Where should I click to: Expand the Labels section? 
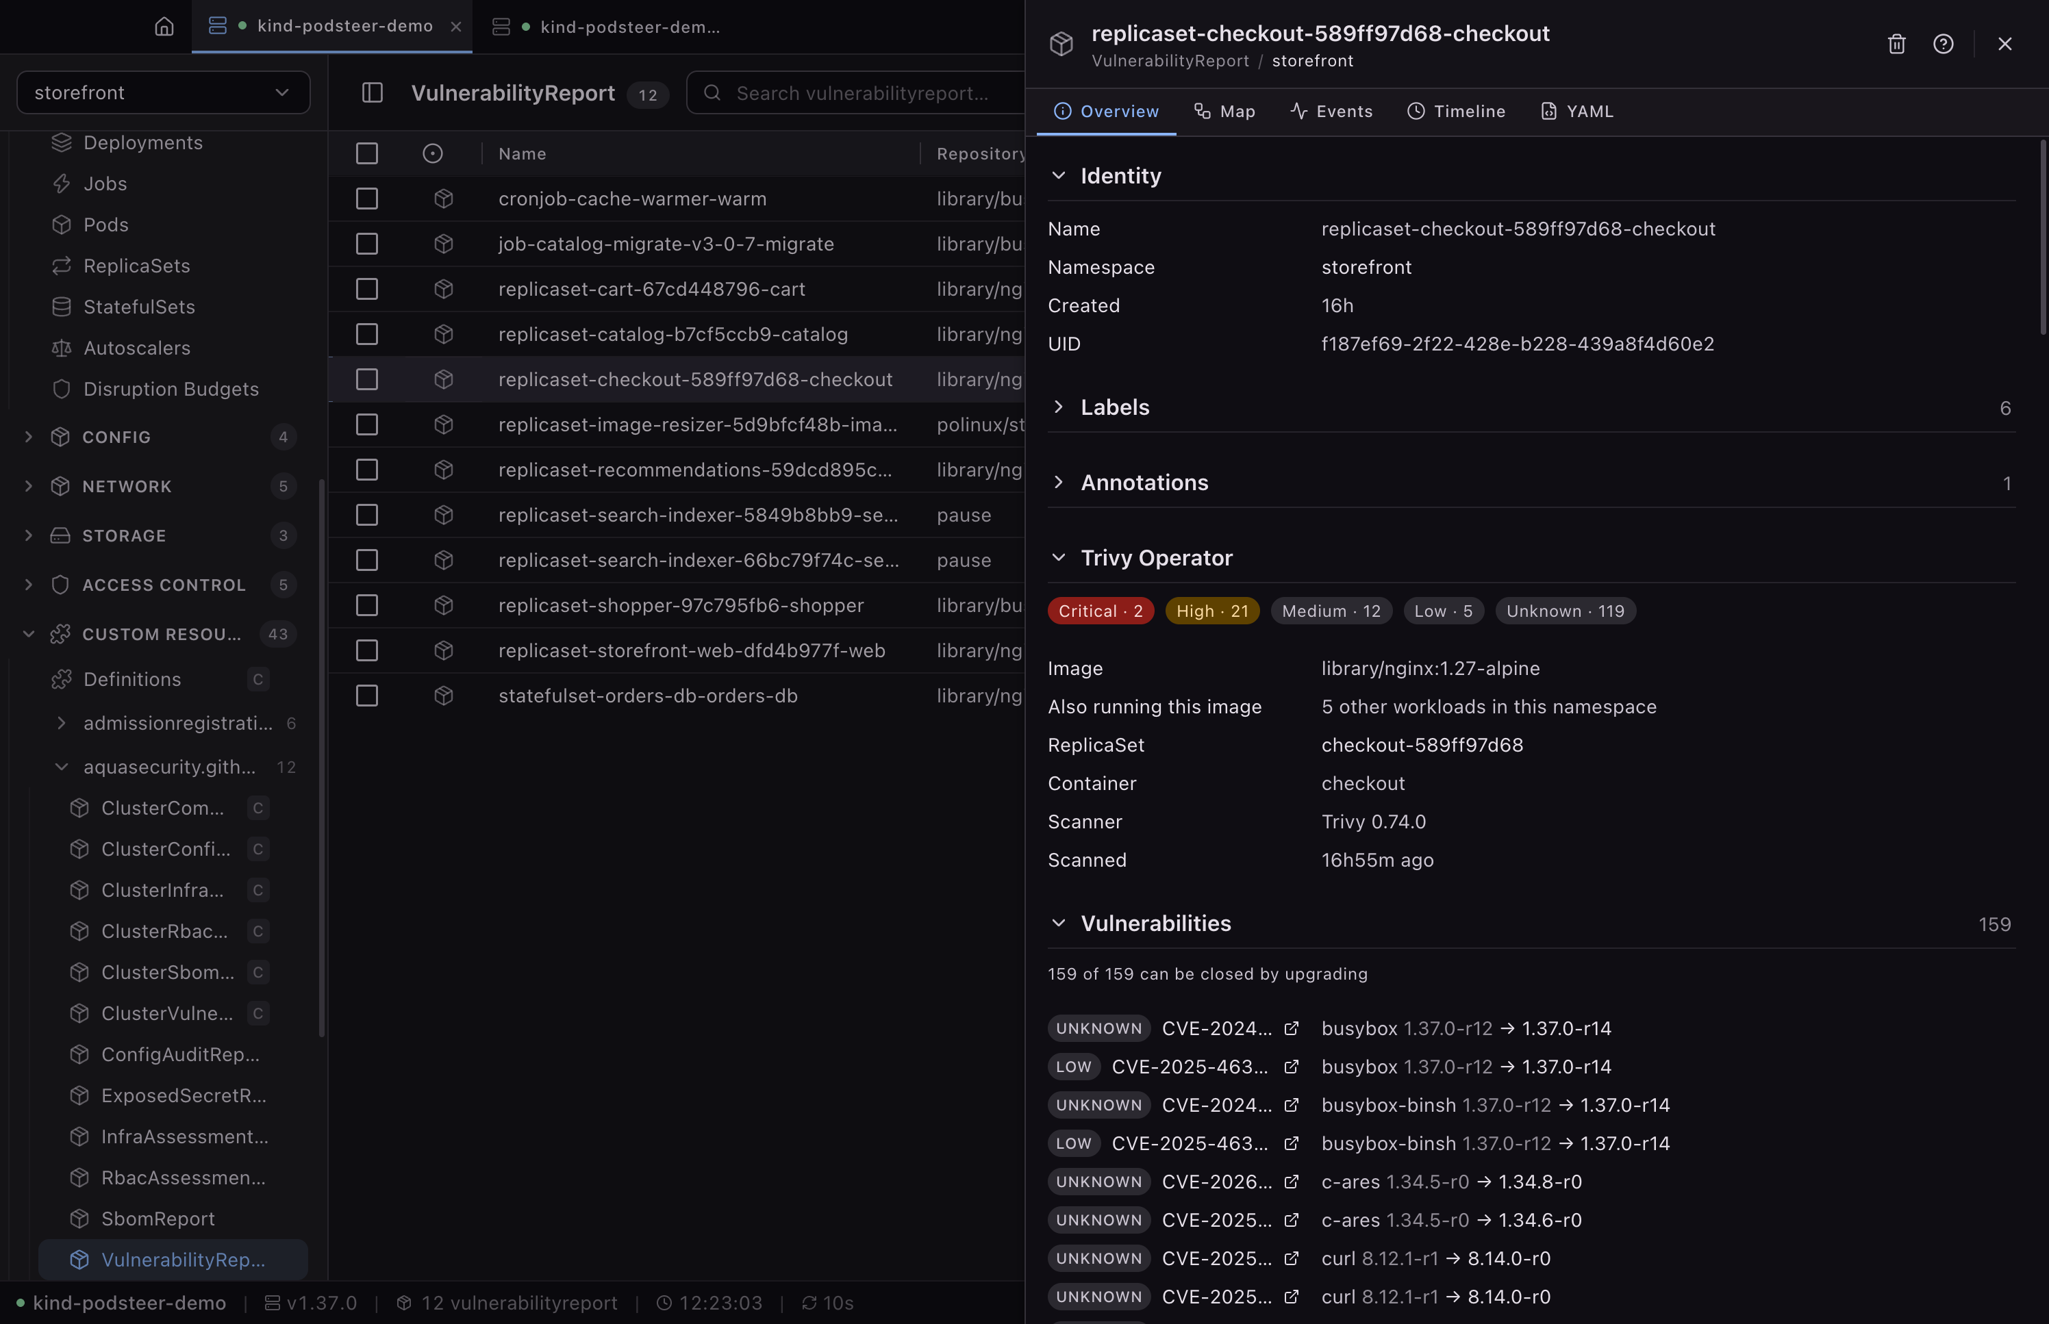tap(1059, 407)
